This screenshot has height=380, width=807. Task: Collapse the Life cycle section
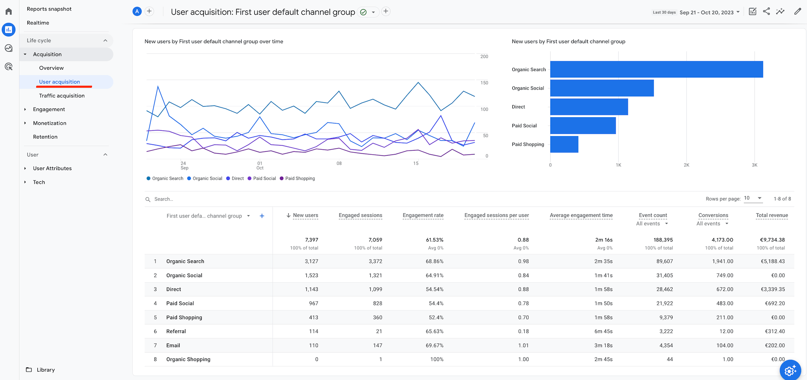105,41
